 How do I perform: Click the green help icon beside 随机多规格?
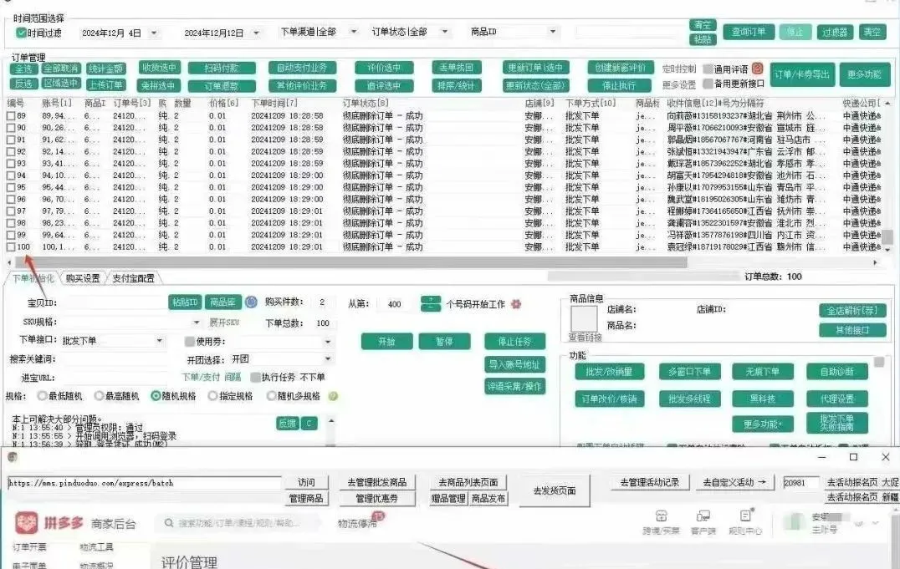click(334, 396)
